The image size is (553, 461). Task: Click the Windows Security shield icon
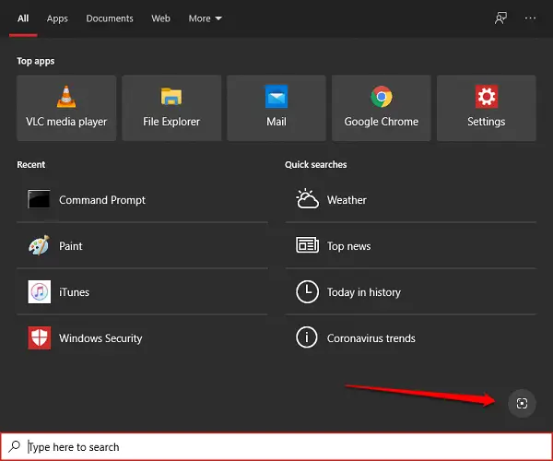coord(39,337)
